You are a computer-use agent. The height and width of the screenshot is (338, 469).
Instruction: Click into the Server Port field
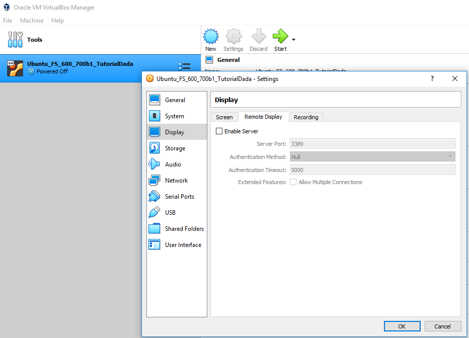click(372, 144)
